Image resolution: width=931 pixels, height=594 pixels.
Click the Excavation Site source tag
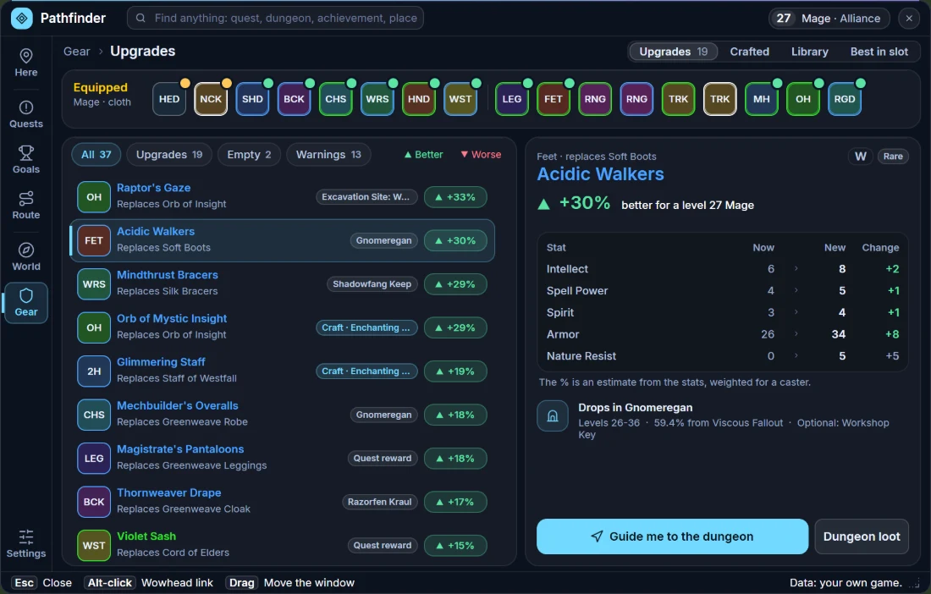[366, 197]
